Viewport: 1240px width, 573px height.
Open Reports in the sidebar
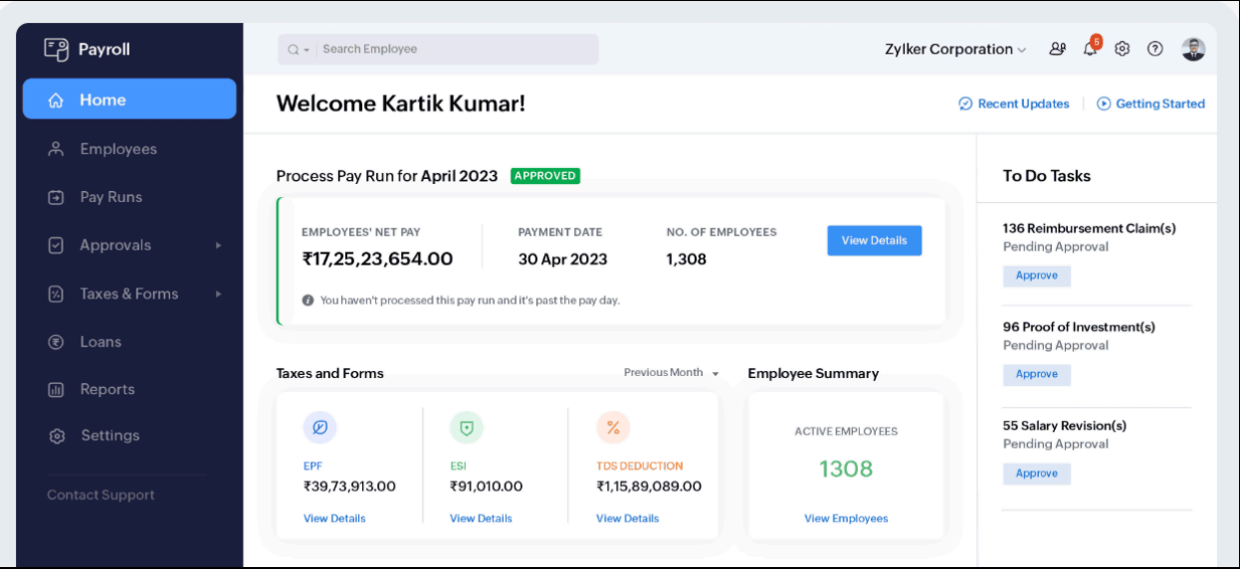tap(106, 390)
